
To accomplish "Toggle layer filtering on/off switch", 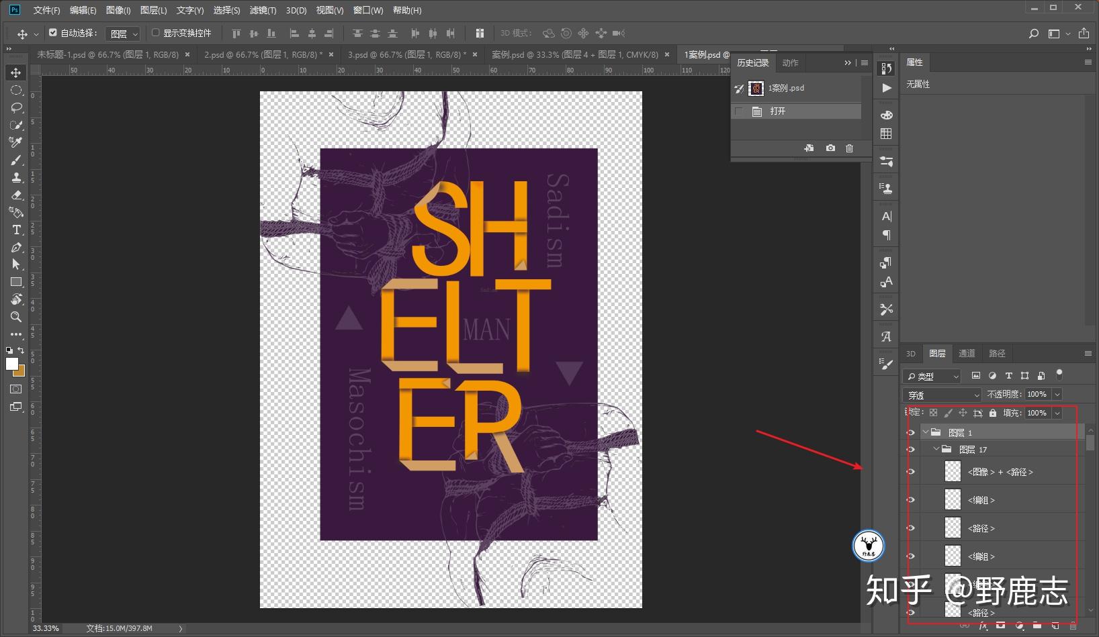I will coord(1059,374).
